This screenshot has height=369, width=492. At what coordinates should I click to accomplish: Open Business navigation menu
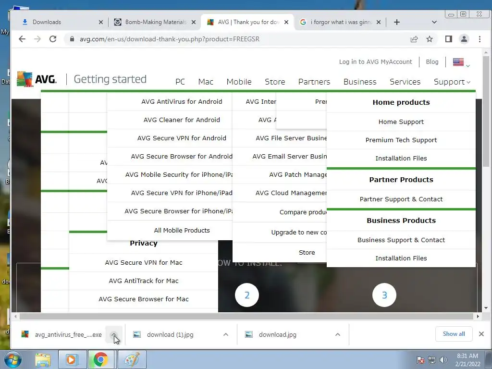point(360,82)
